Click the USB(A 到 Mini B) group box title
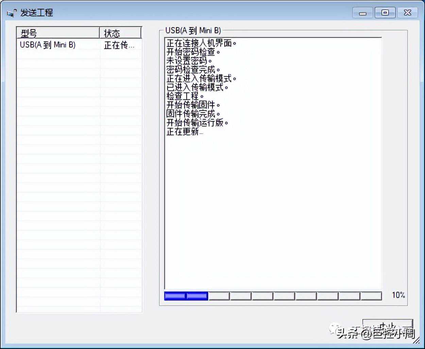This screenshot has width=425, height=349. click(x=193, y=31)
